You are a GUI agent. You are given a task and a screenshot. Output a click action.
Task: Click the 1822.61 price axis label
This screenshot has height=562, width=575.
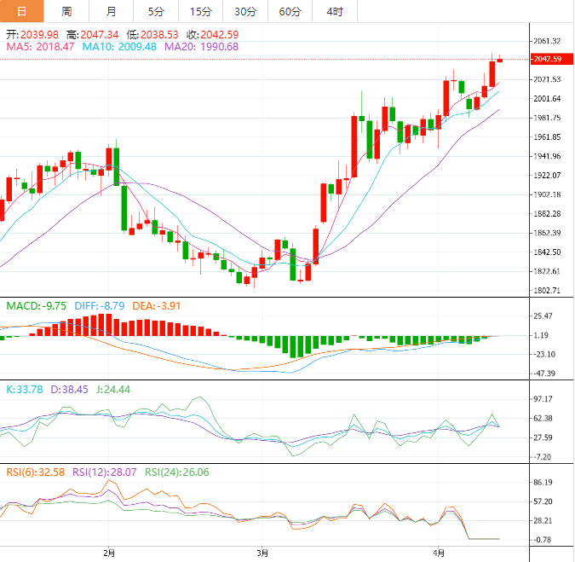click(547, 271)
